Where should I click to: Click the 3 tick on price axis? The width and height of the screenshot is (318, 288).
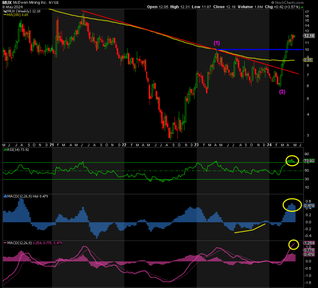308,135
